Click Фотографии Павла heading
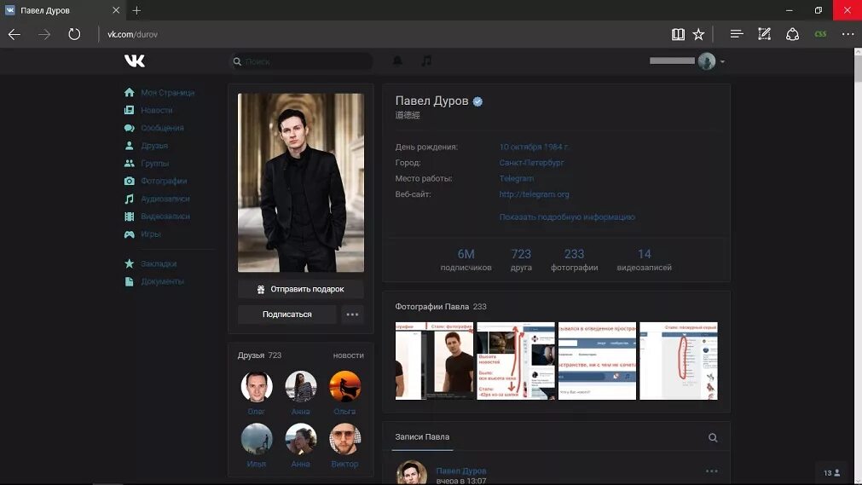The height and width of the screenshot is (485, 862). [432, 307]
